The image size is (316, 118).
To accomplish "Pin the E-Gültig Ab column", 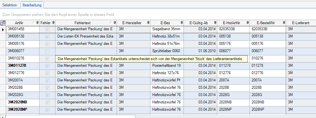I will 215,23.
